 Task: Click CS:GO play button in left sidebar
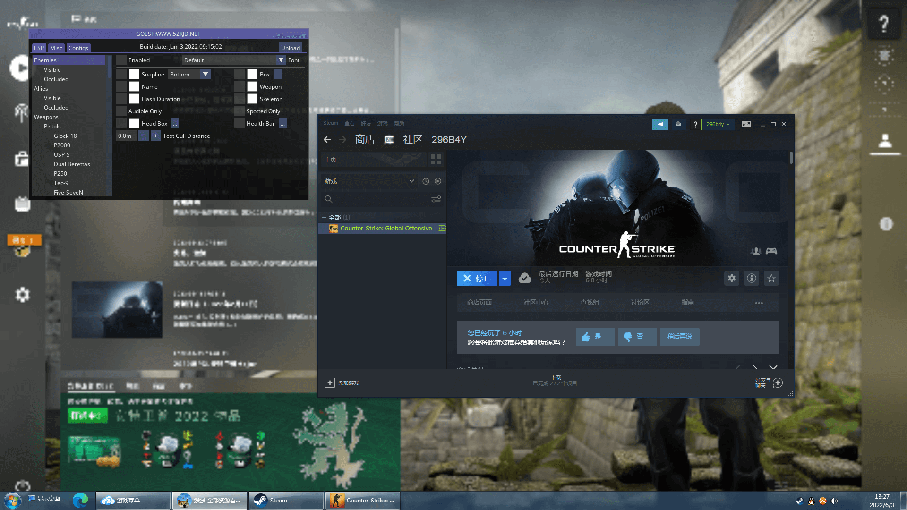[21, 68]
